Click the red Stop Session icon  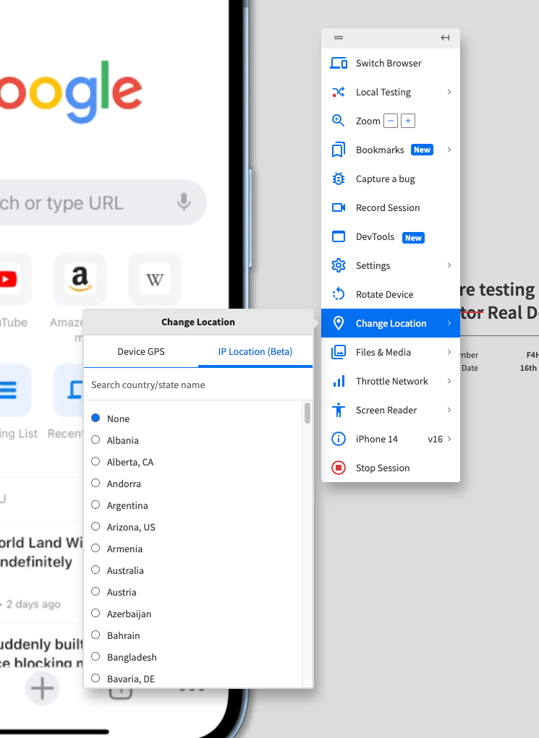(338, 468)
